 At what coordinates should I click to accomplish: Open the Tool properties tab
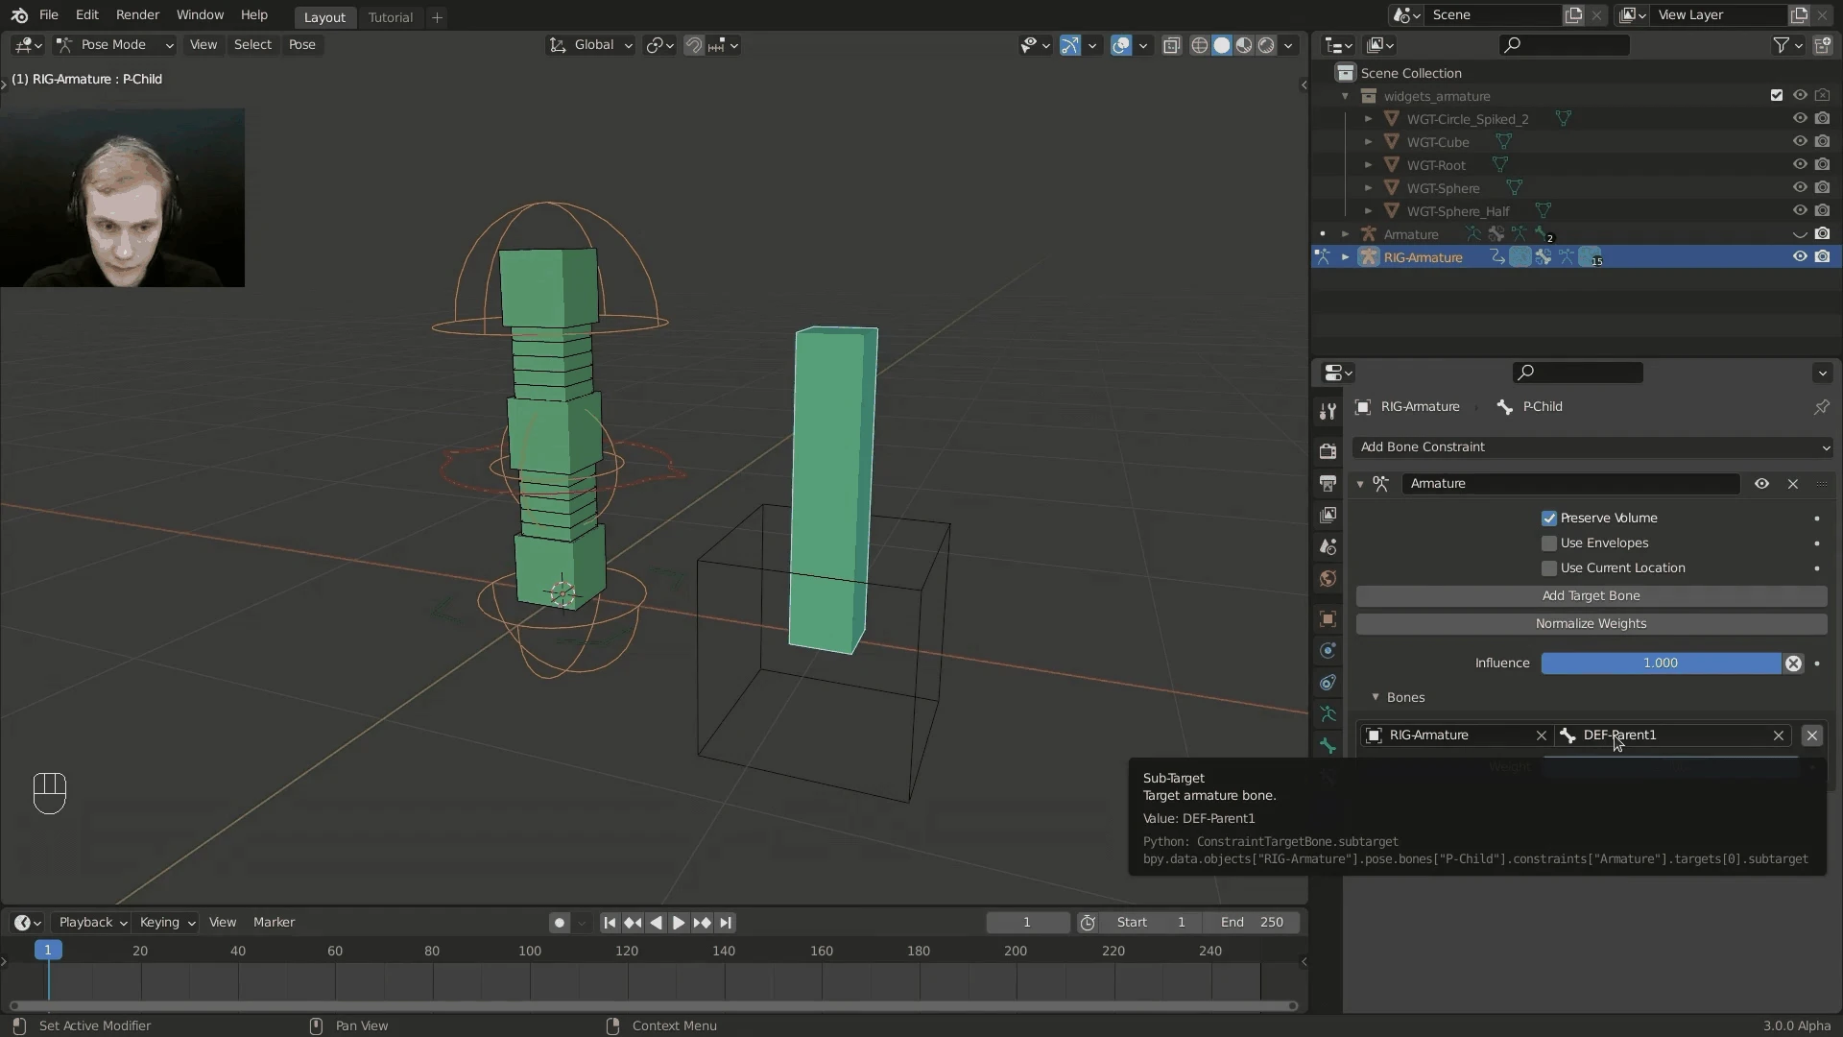(x=1328, y=412)
